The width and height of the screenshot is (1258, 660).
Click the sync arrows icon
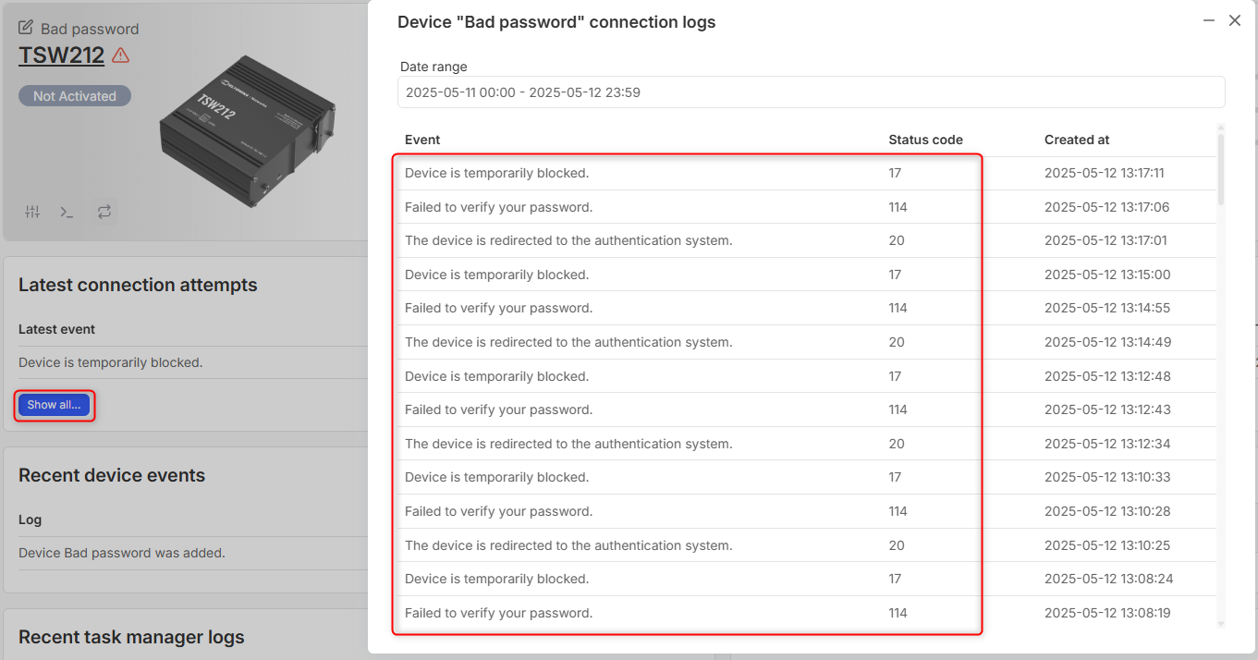pyautogui.click(x=104, y=212)
